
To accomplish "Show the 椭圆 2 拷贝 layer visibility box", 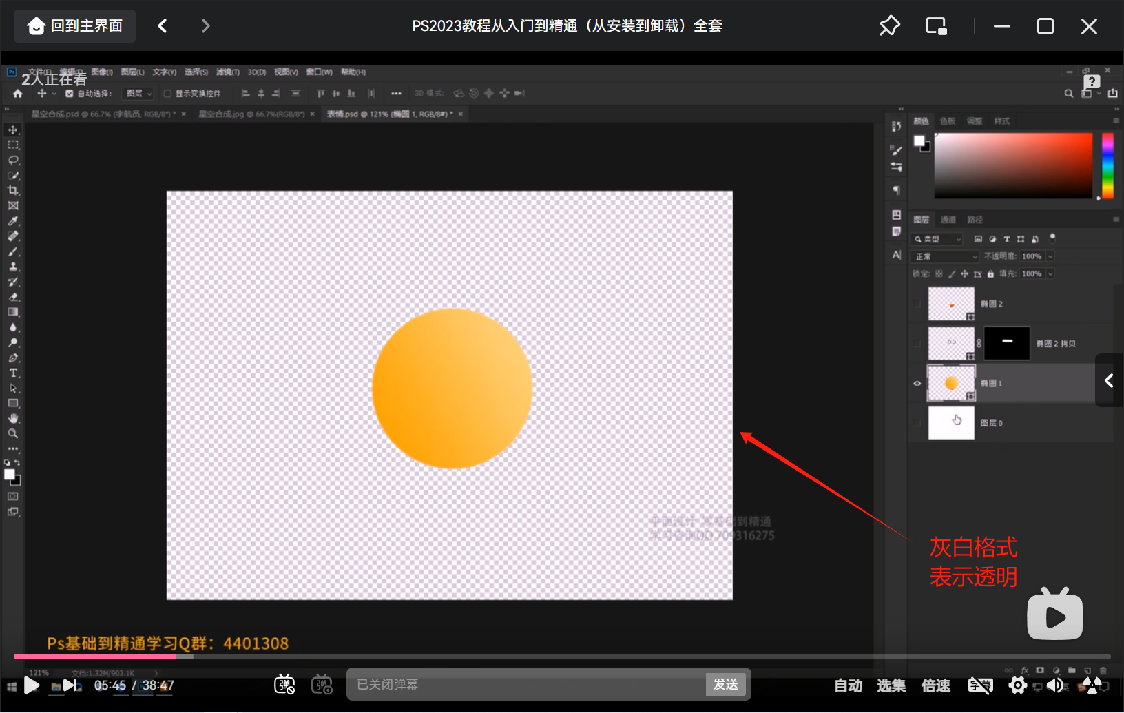I will (917, 343).
